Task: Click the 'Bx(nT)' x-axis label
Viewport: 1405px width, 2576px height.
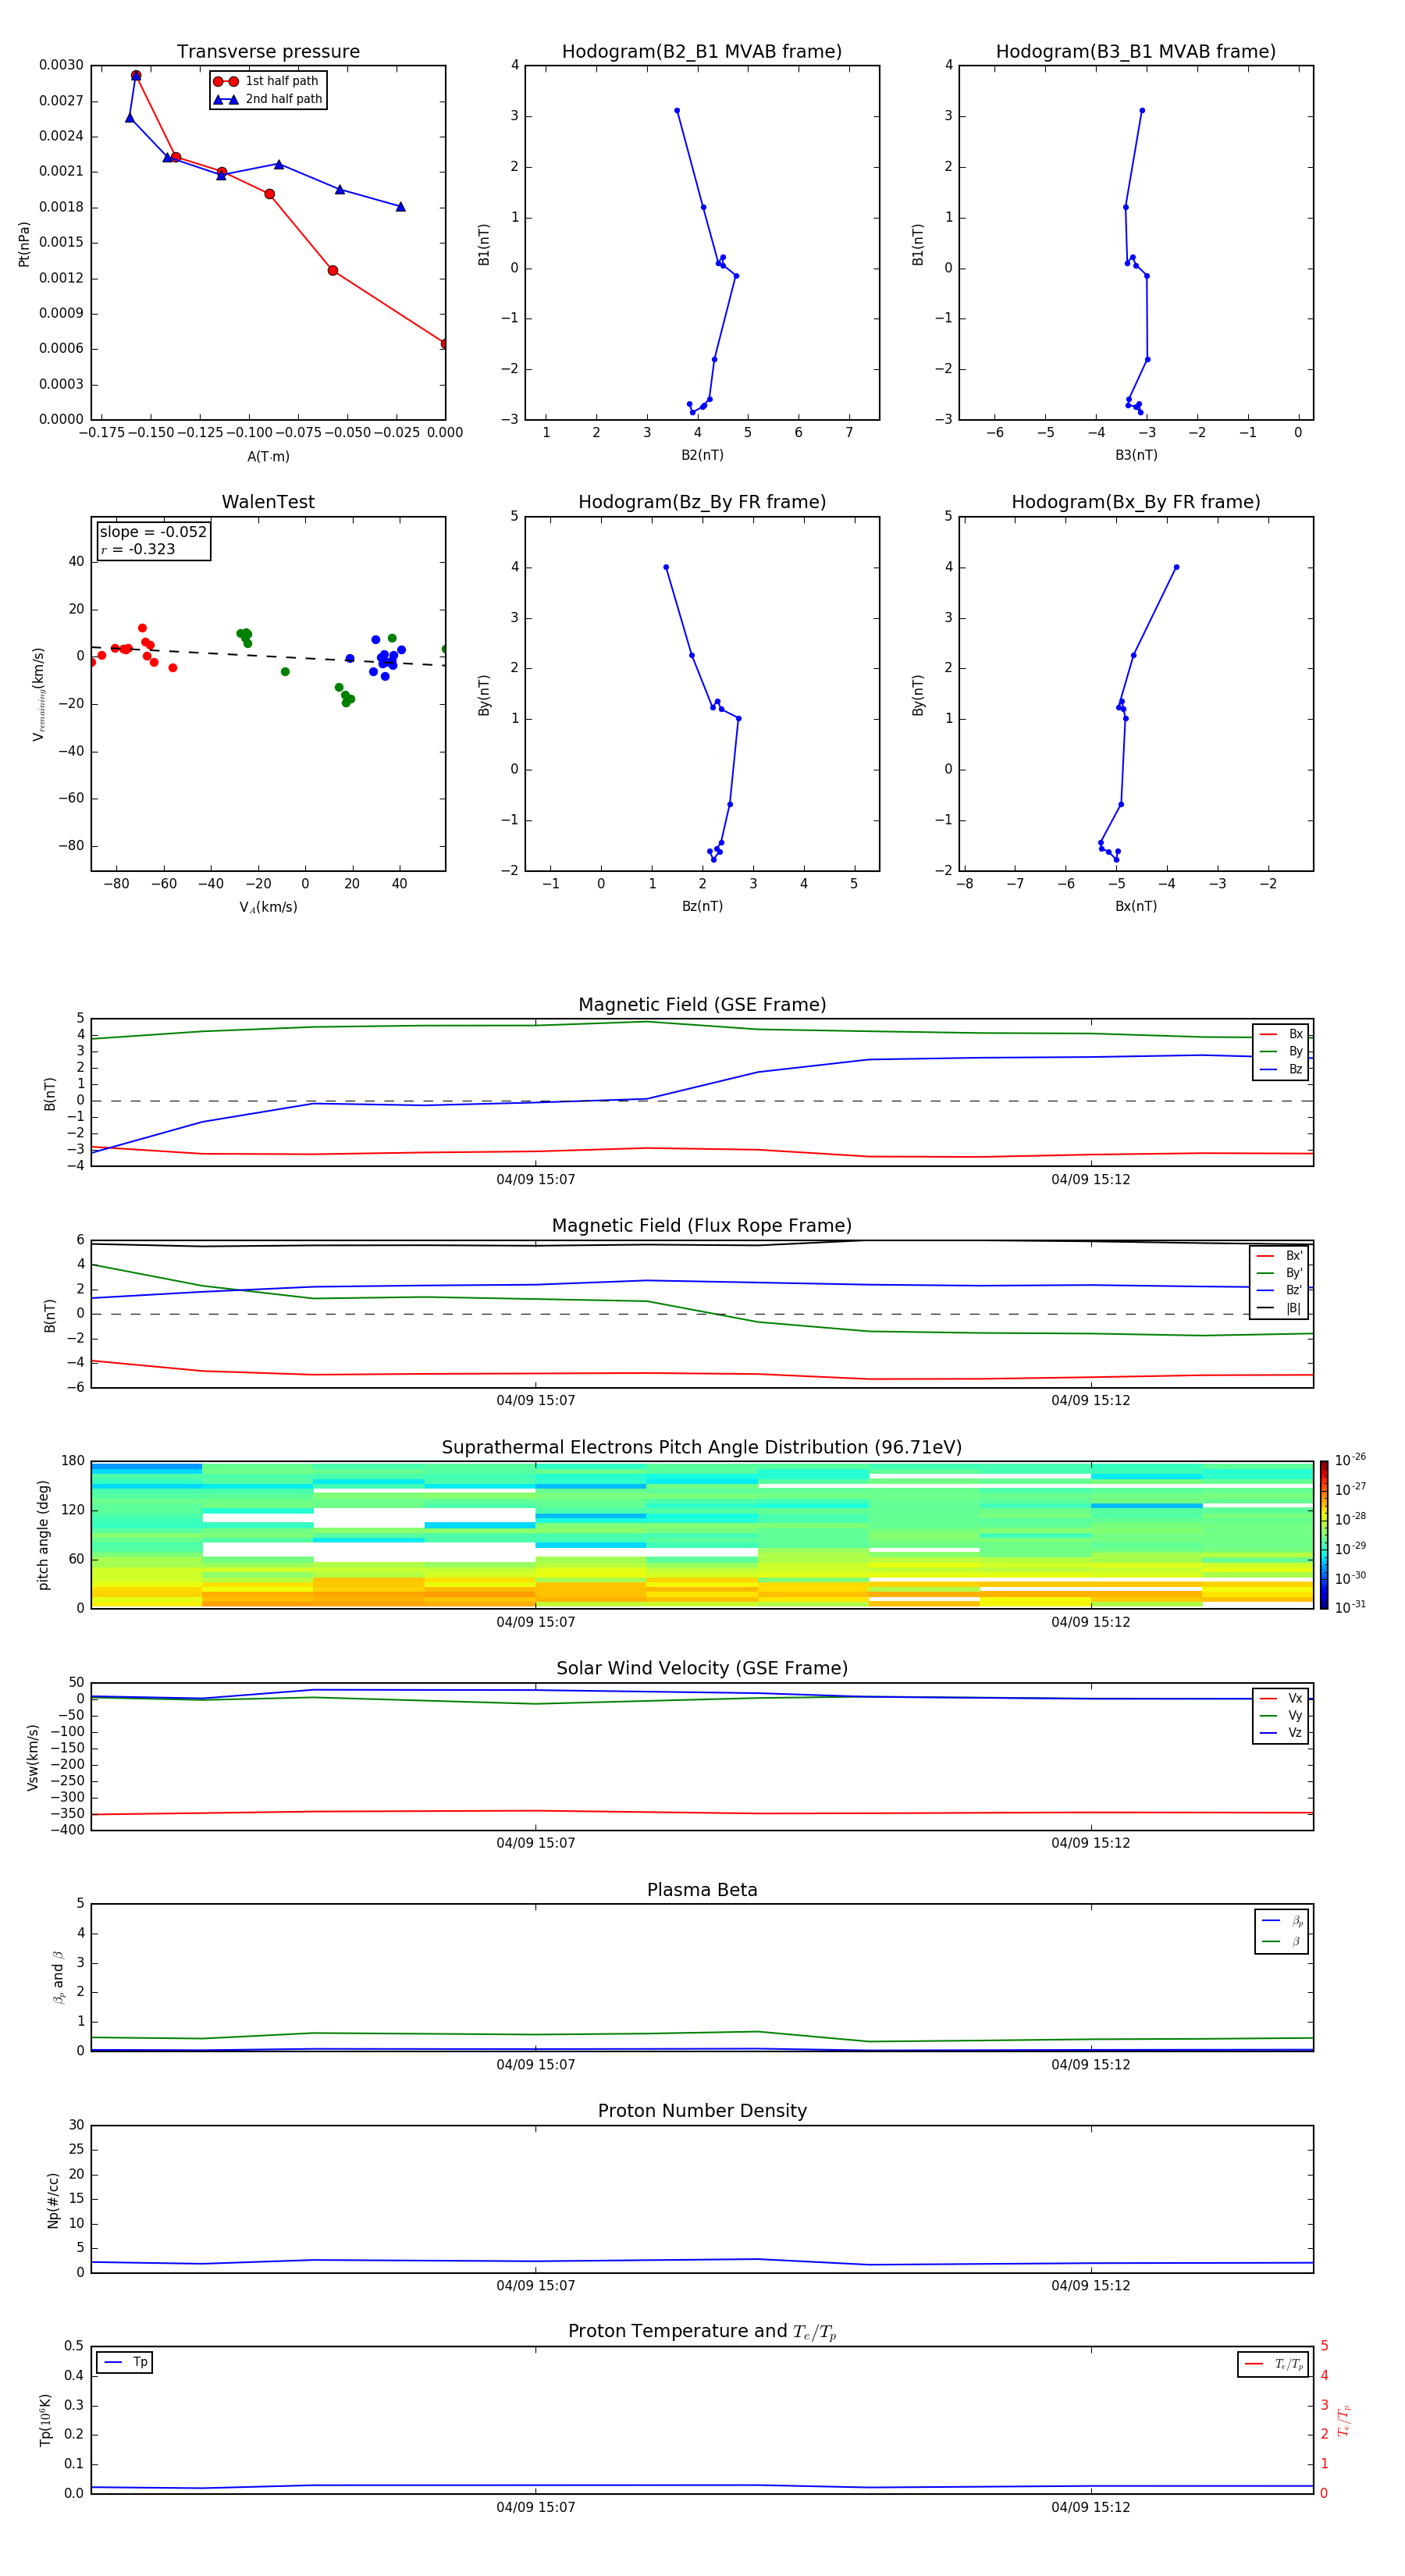Action: tap(1136, 907)
